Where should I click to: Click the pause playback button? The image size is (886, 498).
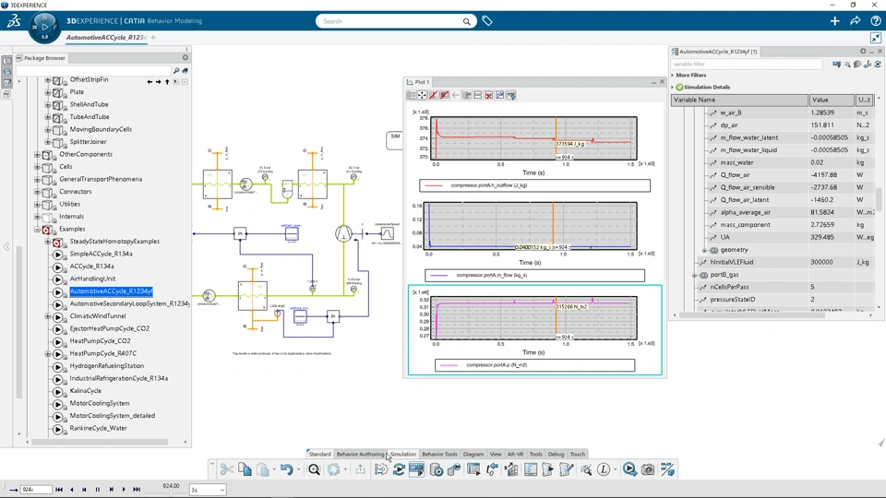coord(98,490)
